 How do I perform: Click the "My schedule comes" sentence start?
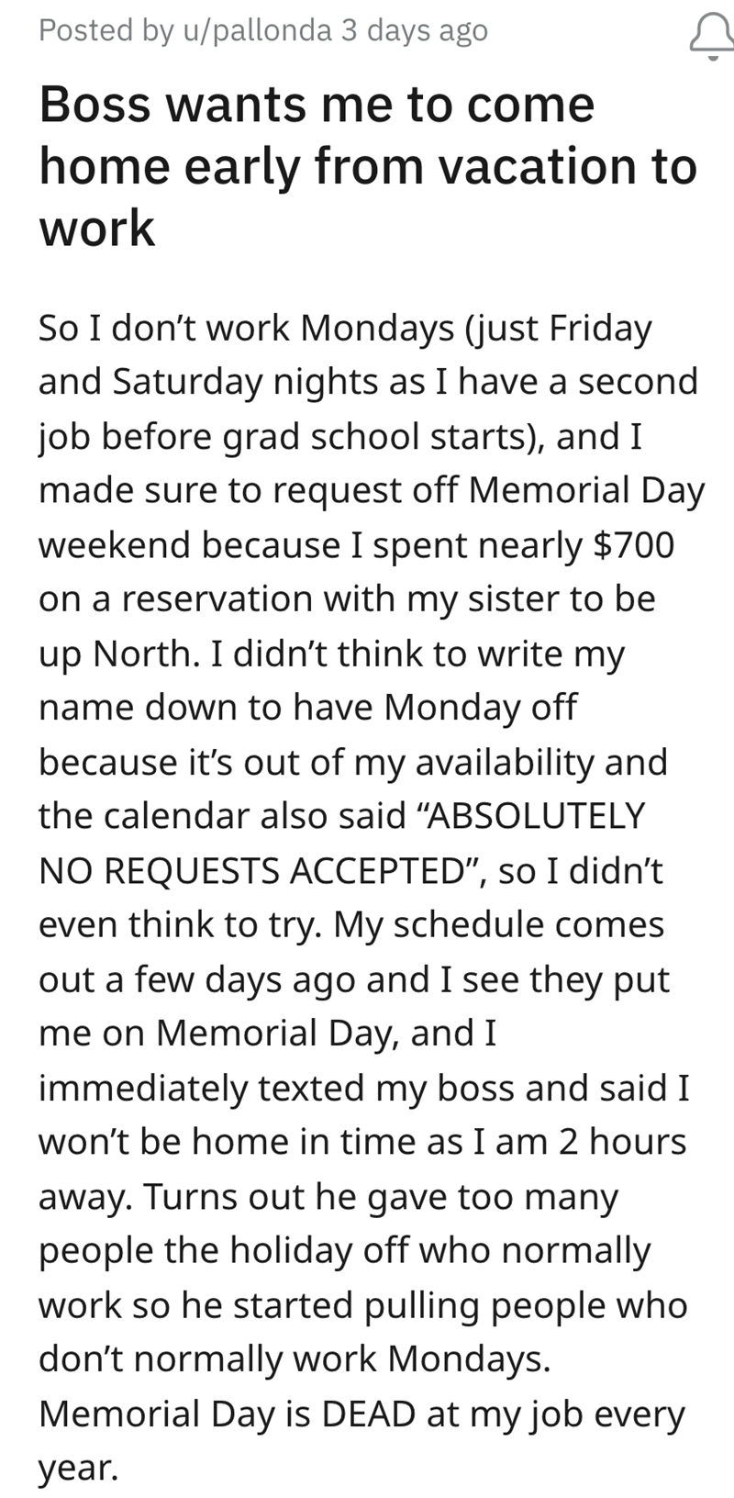[x=498, y=925]
